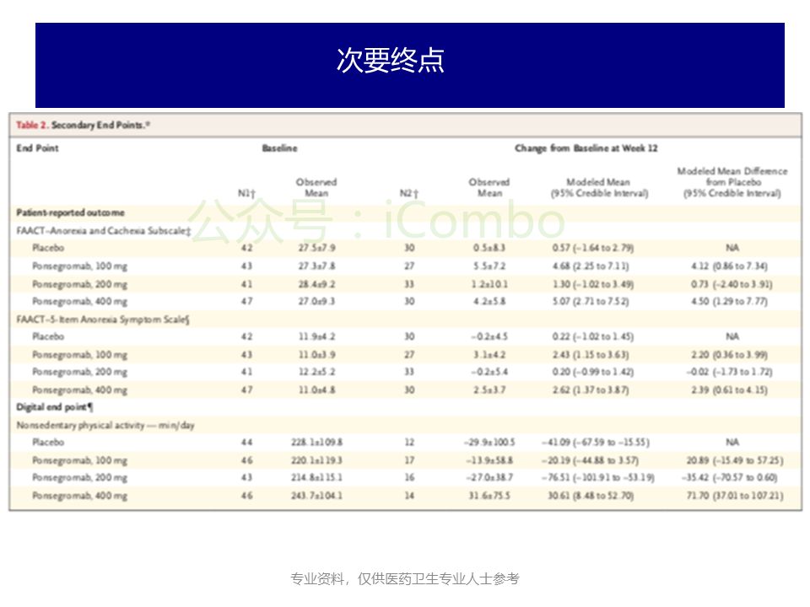The width and height of the screenshot is (810, 607).
Task: Select observed change value −27.0±38.7
Action: pos(489,477)
